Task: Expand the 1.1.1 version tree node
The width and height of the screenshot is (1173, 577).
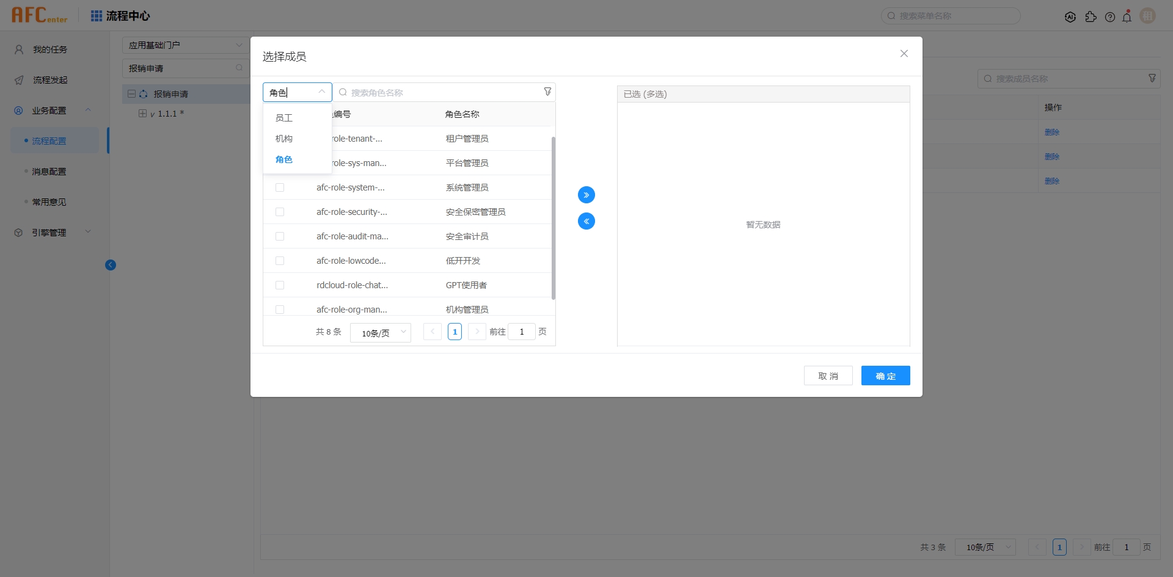Action: pyautogui.click(x=142, y=114)
